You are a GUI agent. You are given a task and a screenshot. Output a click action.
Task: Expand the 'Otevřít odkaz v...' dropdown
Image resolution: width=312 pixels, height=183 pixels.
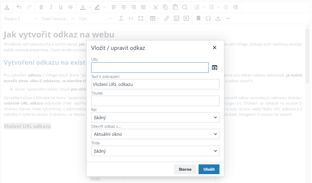155,134
